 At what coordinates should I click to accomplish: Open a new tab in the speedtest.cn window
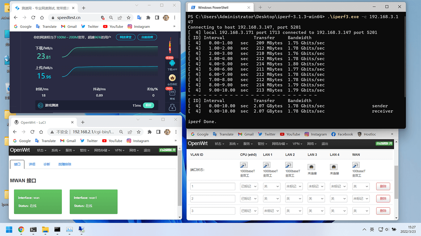pyautogui.click(x=84, y=8)
